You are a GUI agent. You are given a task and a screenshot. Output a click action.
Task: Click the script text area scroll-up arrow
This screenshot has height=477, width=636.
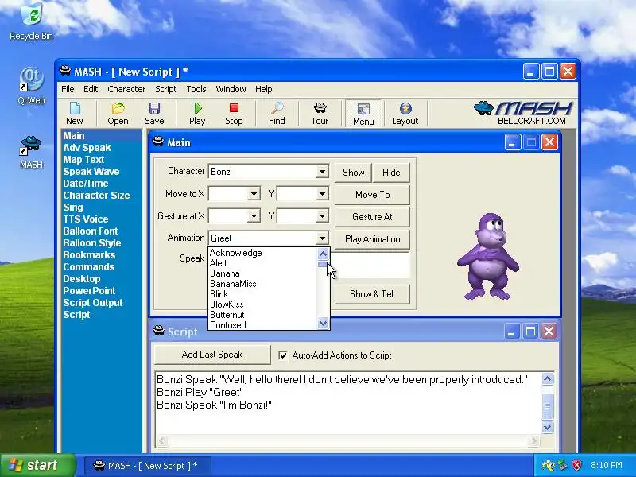point(547,379)
